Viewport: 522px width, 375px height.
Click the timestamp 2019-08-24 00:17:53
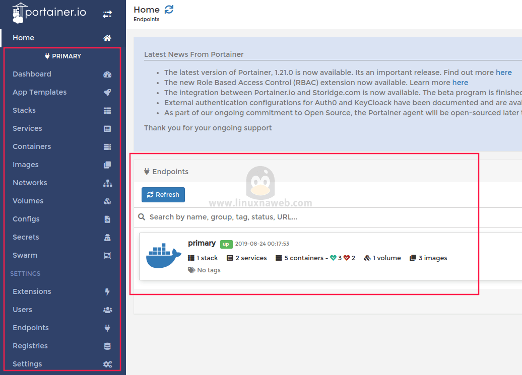pyautogui.click(x=262, y=244)
